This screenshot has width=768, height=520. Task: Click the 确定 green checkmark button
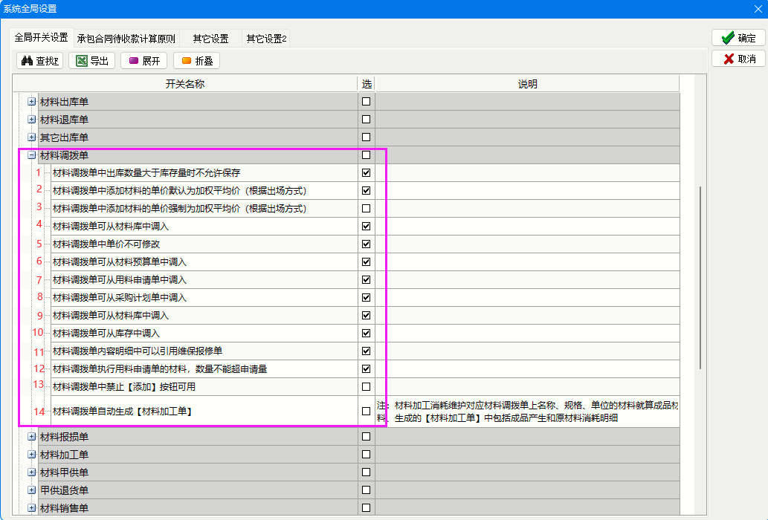click(738, 38)
